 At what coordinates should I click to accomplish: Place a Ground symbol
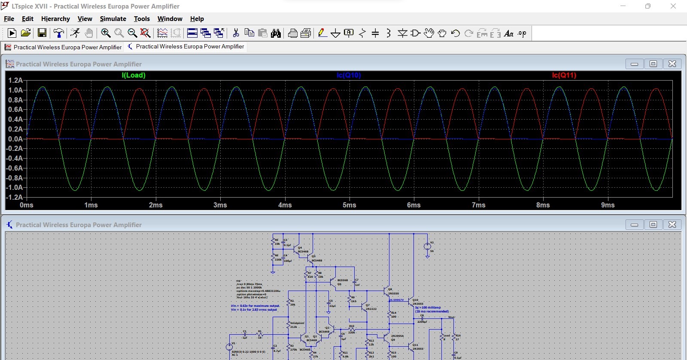point(336,33)
